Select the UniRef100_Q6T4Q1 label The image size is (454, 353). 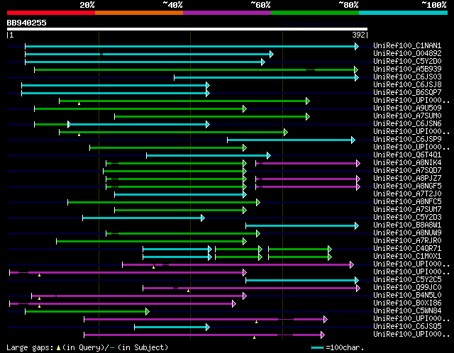coord(407,155)
